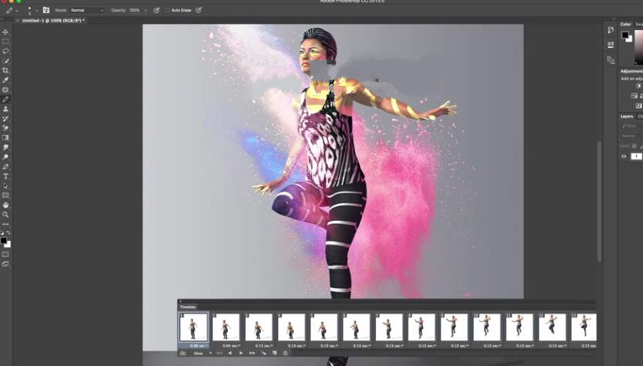Select the Path Selection tool
The height and width of the screenshot is (366, 643).
click(x=5, y=186)
